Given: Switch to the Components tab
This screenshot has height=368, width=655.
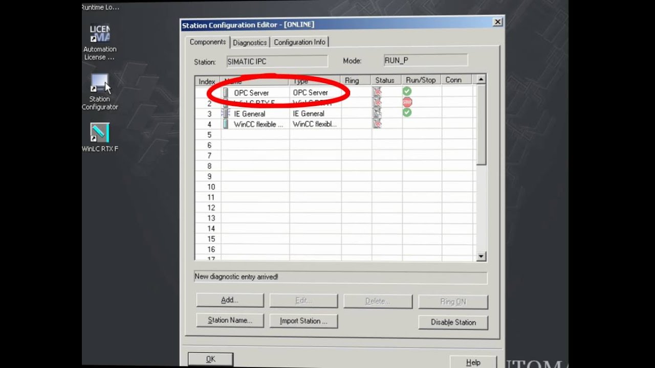Looking at the screenshot, I should [208, 42].
